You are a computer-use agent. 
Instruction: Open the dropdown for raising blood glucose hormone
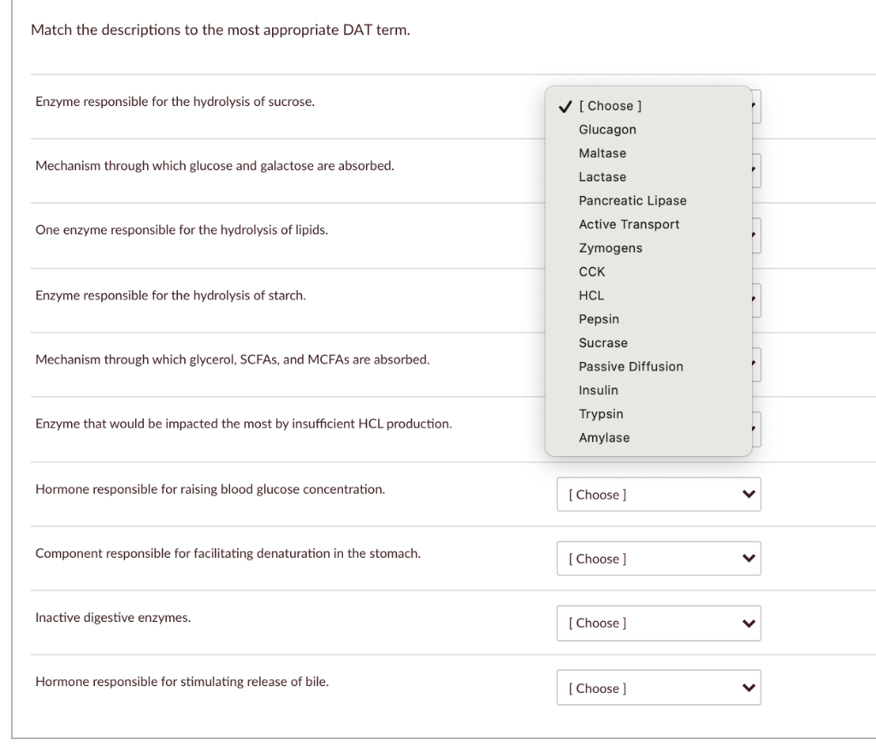click(x=659, y=494)
